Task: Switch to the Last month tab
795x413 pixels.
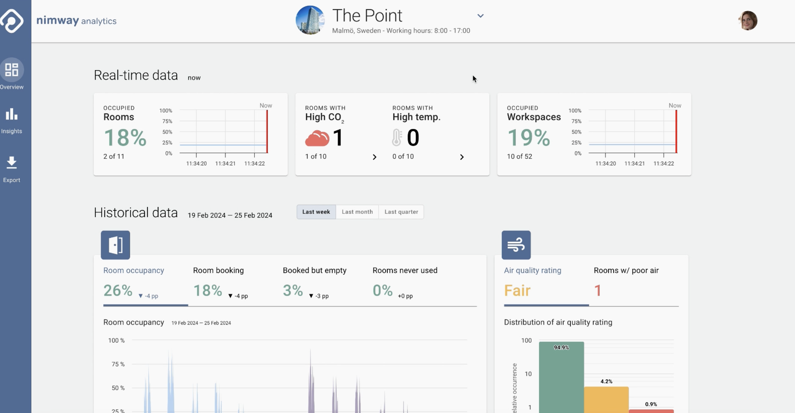Action: click(357, 212)
